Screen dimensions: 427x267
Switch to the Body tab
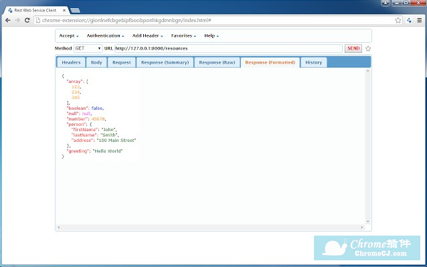click(96, 62)
